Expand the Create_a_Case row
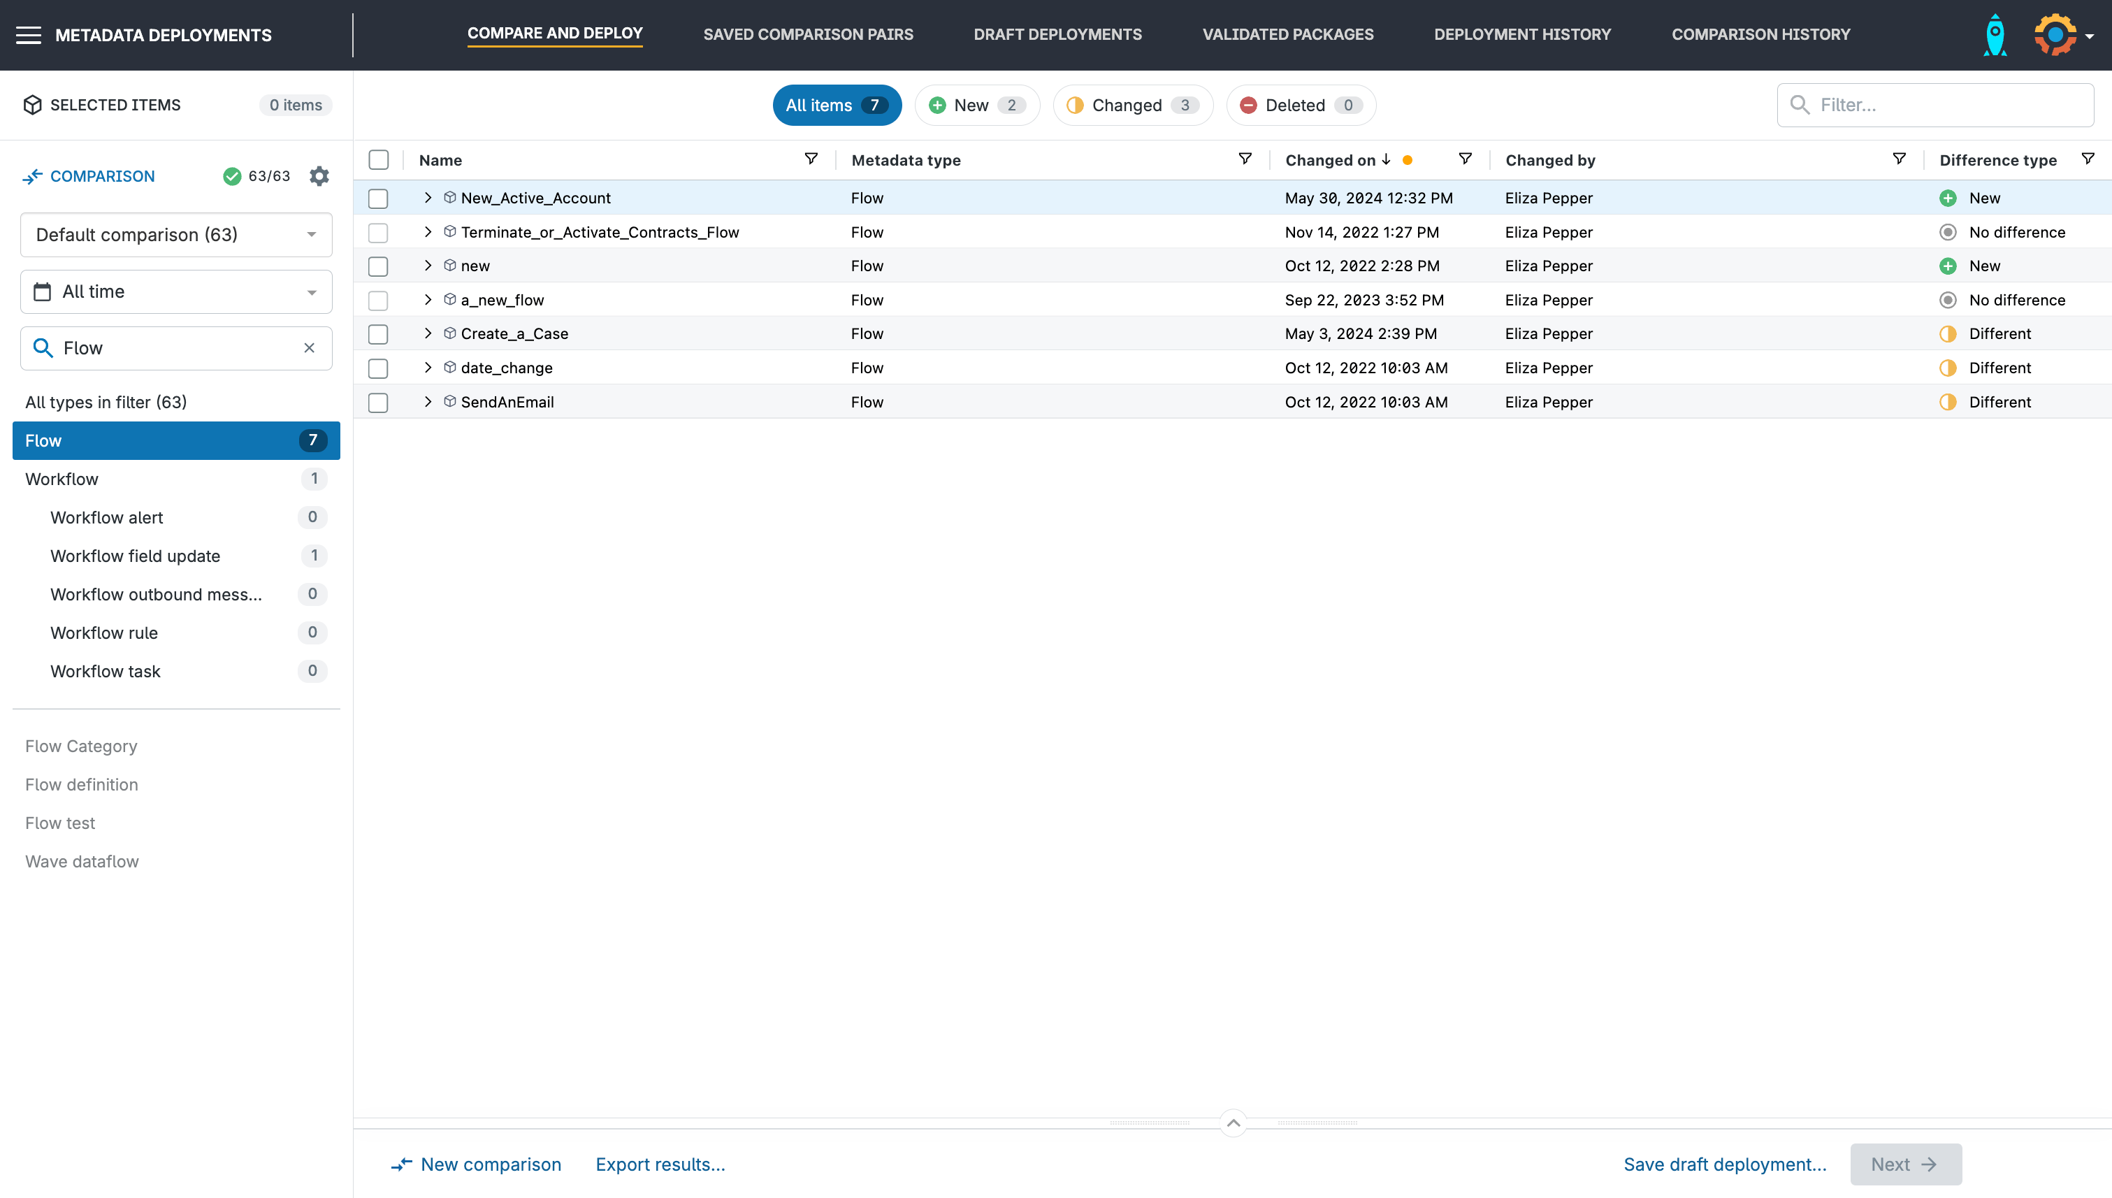2112x1198 pixels. click(x=428, y=333)
